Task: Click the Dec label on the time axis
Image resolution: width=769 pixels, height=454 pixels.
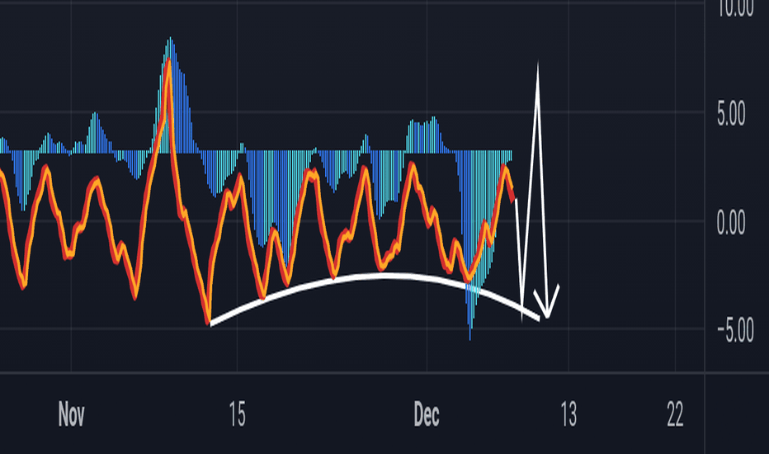Action: pyautogui.click(x=427, y=414)
